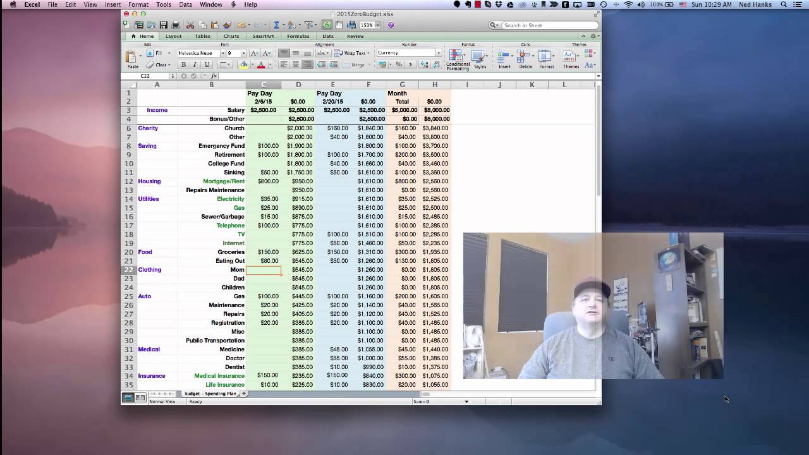Image resolution: width=809 pixels, height=455 pixels.
Task: Toggle center text horizontally
Action: [x=295, y=64]
